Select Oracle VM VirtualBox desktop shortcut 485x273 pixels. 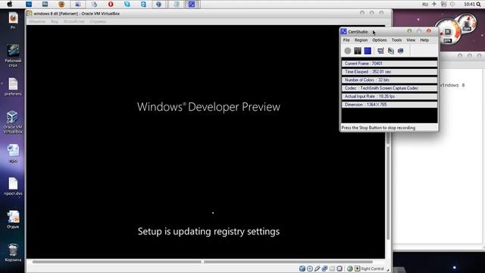[13, 122]
